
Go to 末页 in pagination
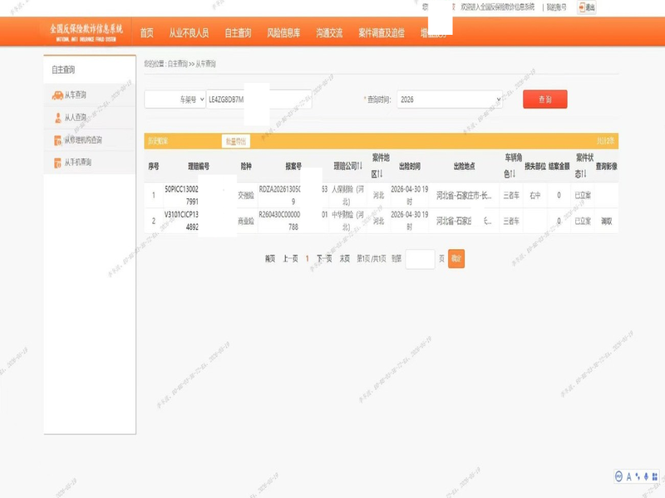click(x=344, y=259)
